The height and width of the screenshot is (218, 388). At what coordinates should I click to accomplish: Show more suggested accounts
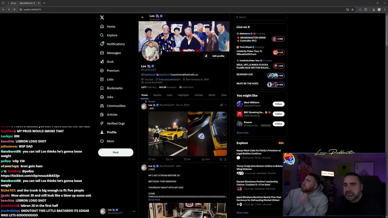[x=242, y=133]
